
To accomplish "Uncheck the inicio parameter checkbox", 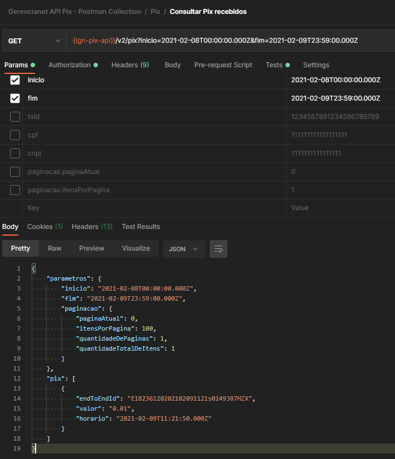I will pyautogui.click(x=15, y=80).
